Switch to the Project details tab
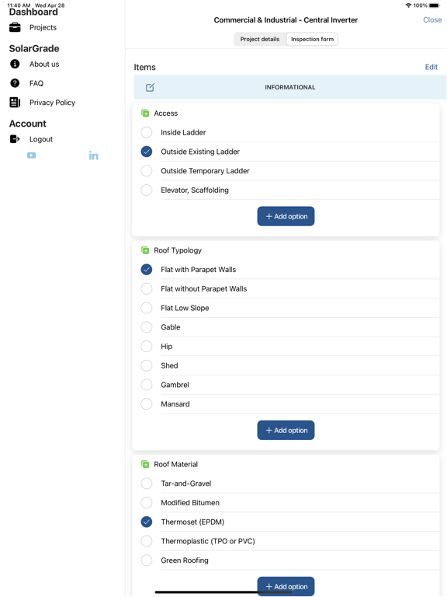Image resolution: width=447 pixels, height=597 pixels. tap(260, 39)
